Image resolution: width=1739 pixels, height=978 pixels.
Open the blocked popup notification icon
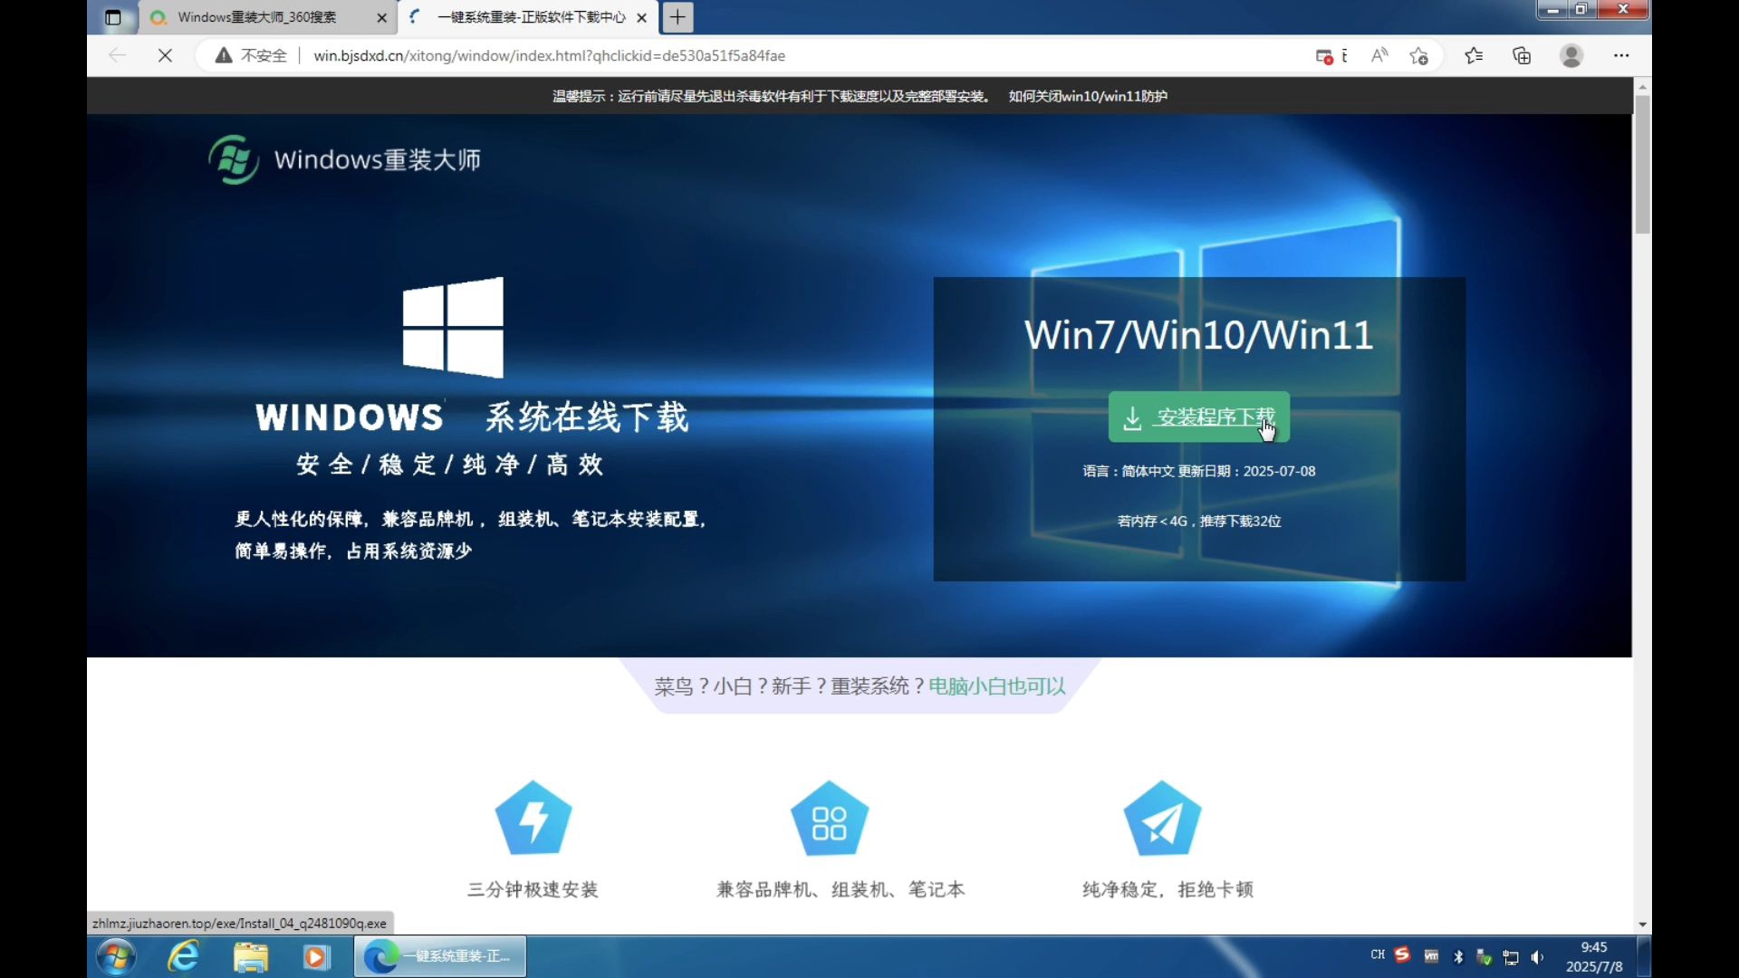click(1324, 56)
